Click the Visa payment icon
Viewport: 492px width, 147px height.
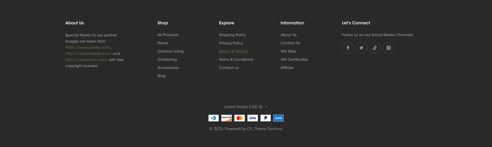[253, 118]
